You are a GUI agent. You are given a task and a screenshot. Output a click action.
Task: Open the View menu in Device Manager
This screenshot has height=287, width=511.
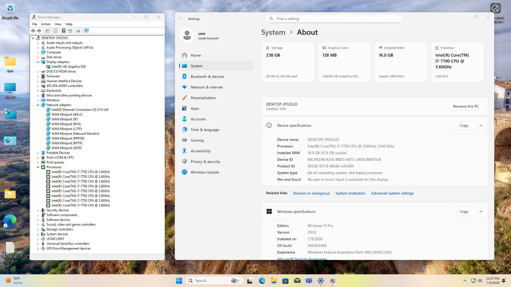tap(58, 24)
